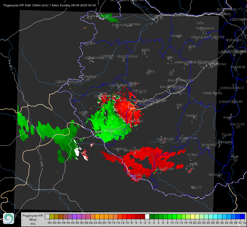The width and height of the screenshot is (247, 227).
Task: Click the DOMBOVAR town label
Action: 188,138
